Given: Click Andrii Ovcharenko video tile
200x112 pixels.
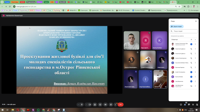Looking at the screenshot, I should [148, 60].
